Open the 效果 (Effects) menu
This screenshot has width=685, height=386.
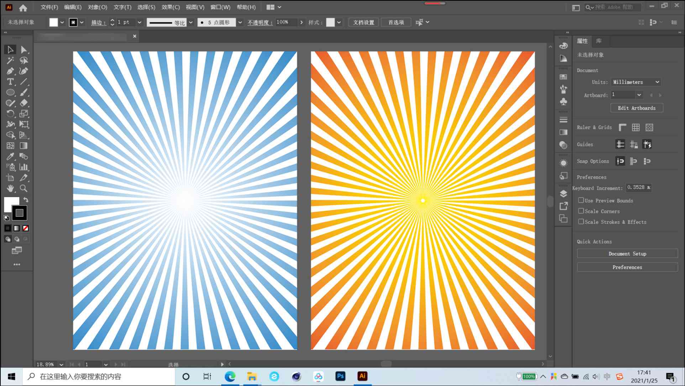(170, 7)
